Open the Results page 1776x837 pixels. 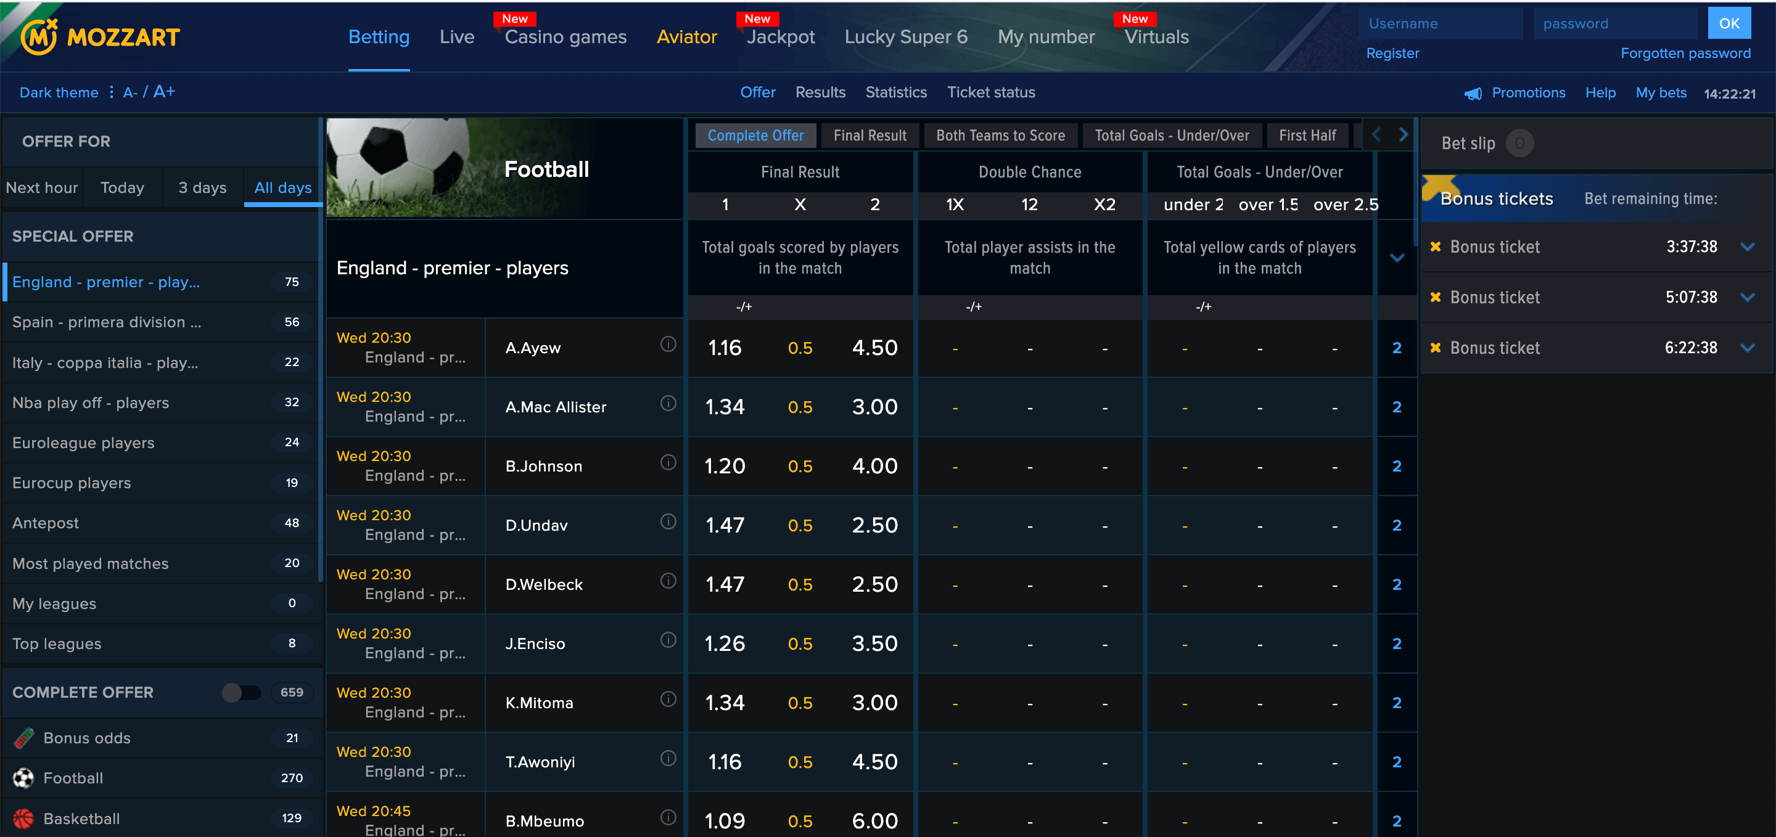[820, 92]
